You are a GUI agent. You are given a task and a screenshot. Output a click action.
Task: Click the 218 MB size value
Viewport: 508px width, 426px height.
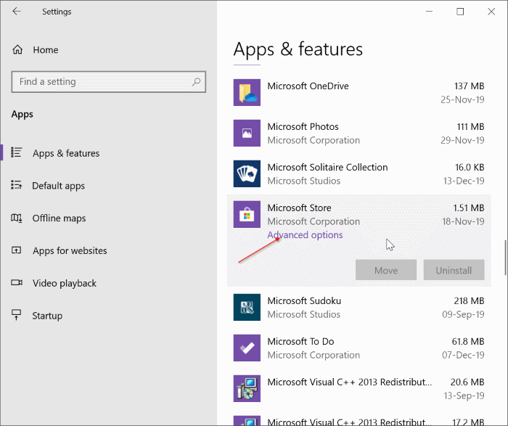pos(469,300)
